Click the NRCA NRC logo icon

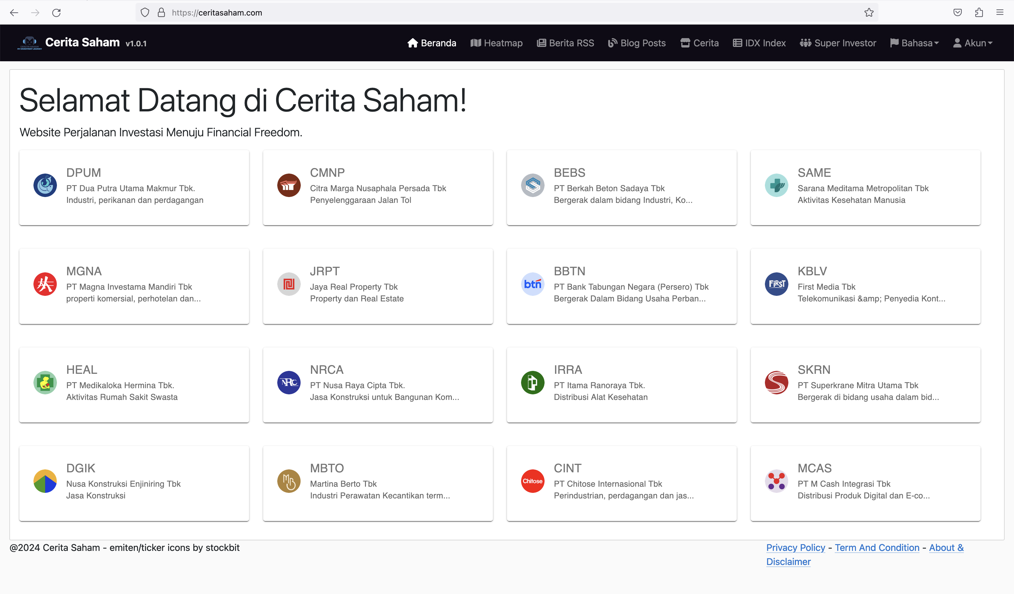tap(289, 382)
